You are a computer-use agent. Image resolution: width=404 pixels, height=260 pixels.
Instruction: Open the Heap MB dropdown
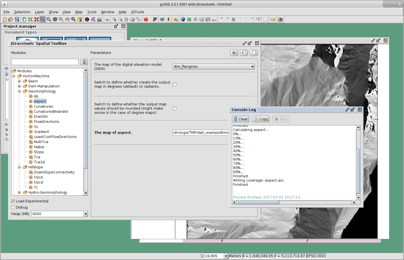click(x=85, y=214)
